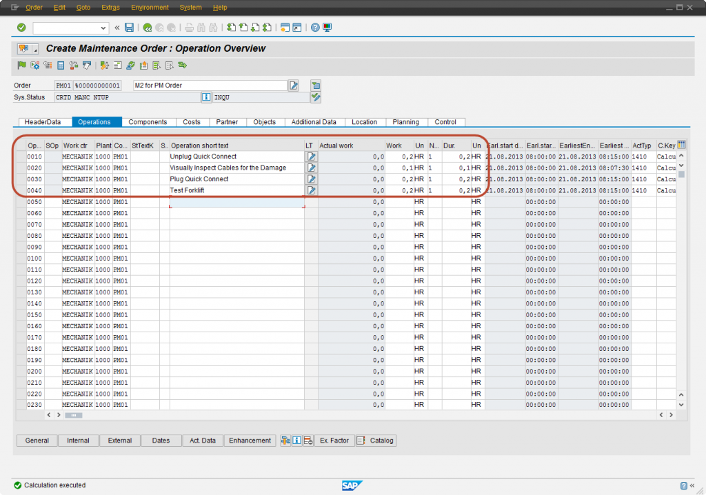706x495 pixels.
Task: Switch to the Planning tab
Action: point(405,122)
